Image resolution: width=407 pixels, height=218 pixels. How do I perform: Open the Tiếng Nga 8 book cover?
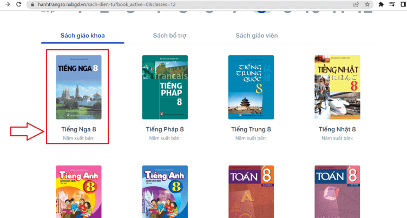tap(78, 87)
